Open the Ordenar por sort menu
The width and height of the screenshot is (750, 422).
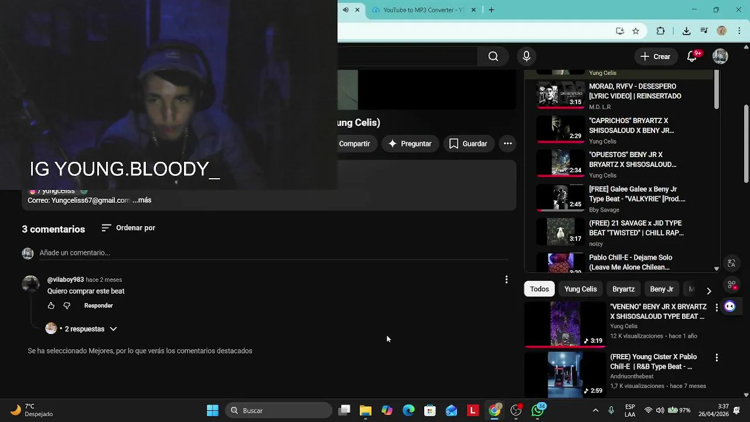(128, 228)
